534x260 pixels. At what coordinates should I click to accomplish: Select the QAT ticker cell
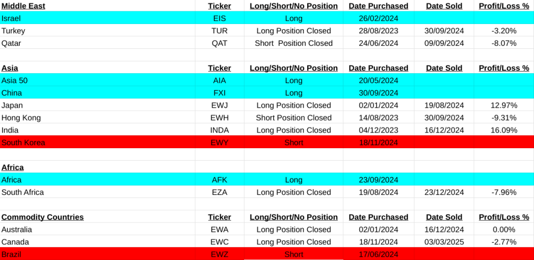pos(220,43)
